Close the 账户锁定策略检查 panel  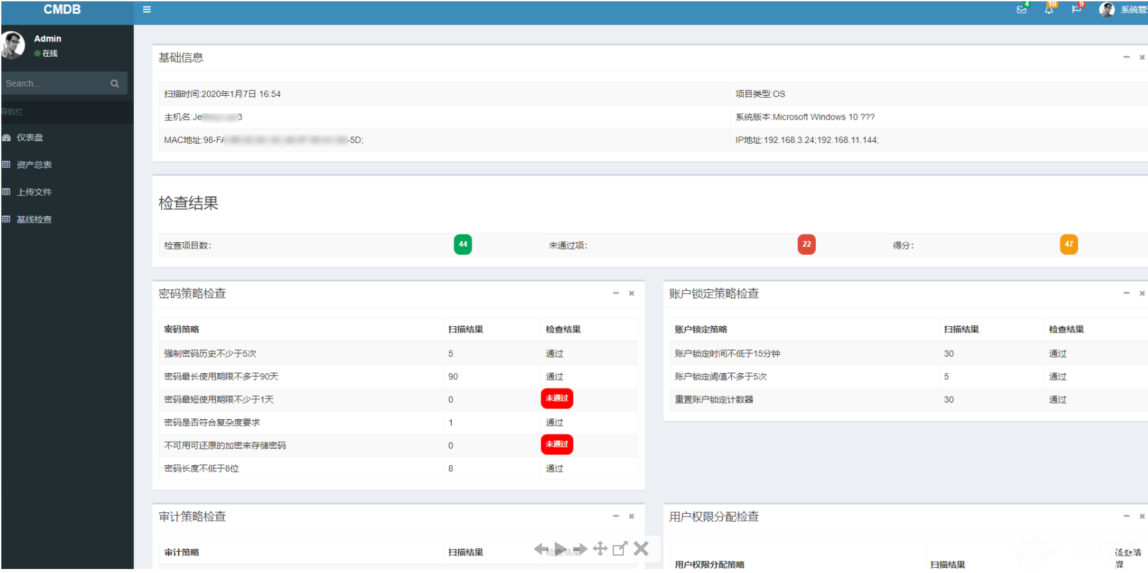(x=1142, y=293)
